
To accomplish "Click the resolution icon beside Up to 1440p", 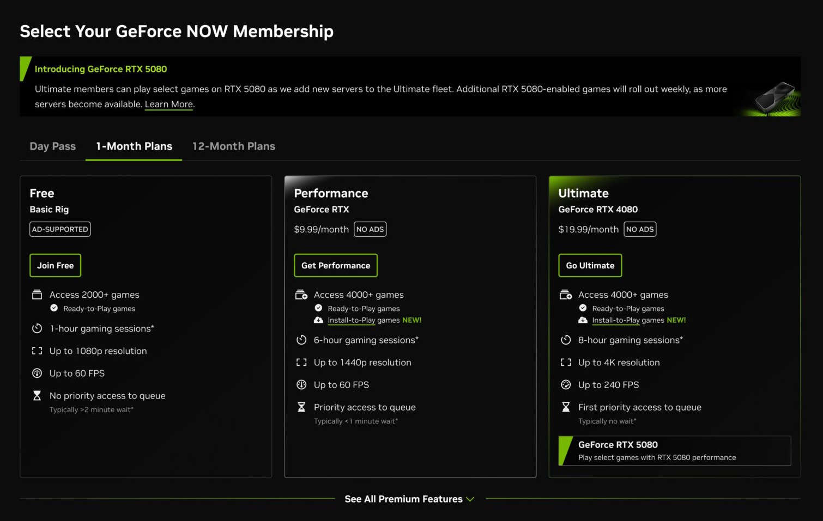I will point(301,362).
